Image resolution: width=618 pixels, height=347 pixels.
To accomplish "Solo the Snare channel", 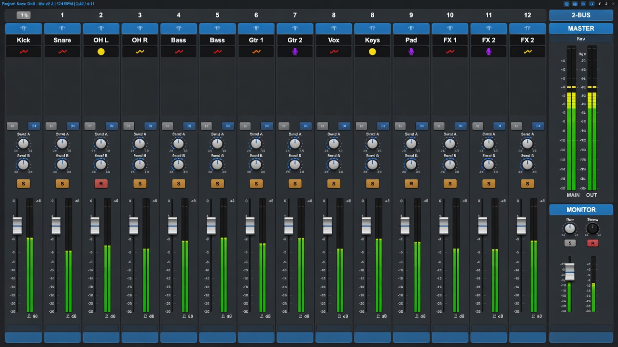I will point(62,184).
